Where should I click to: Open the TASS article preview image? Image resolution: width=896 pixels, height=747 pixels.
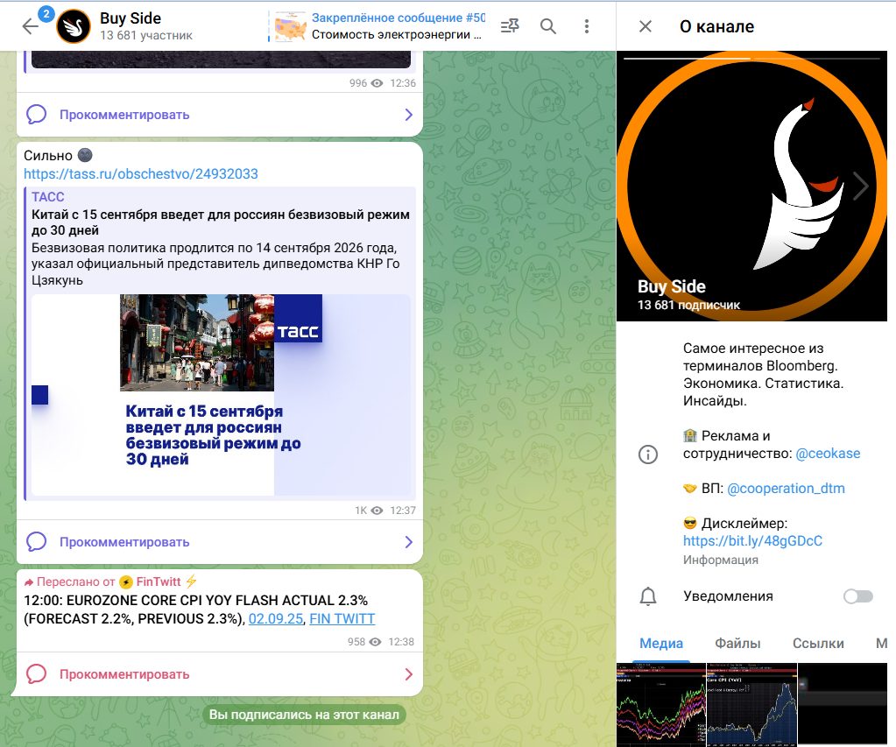(221, 394)
